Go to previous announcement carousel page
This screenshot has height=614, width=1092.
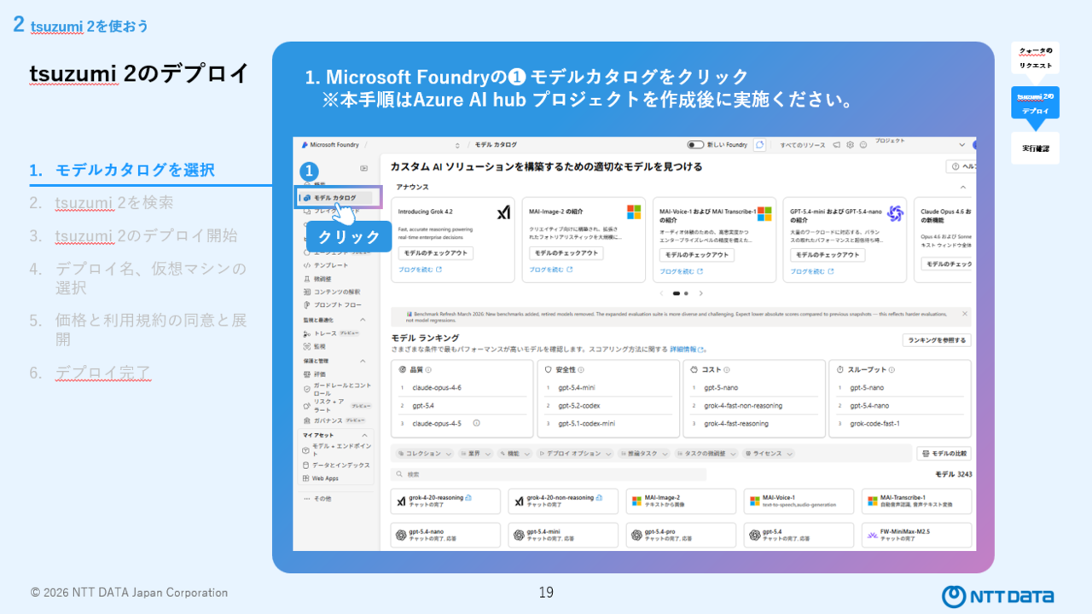click(x=661, y=293)
